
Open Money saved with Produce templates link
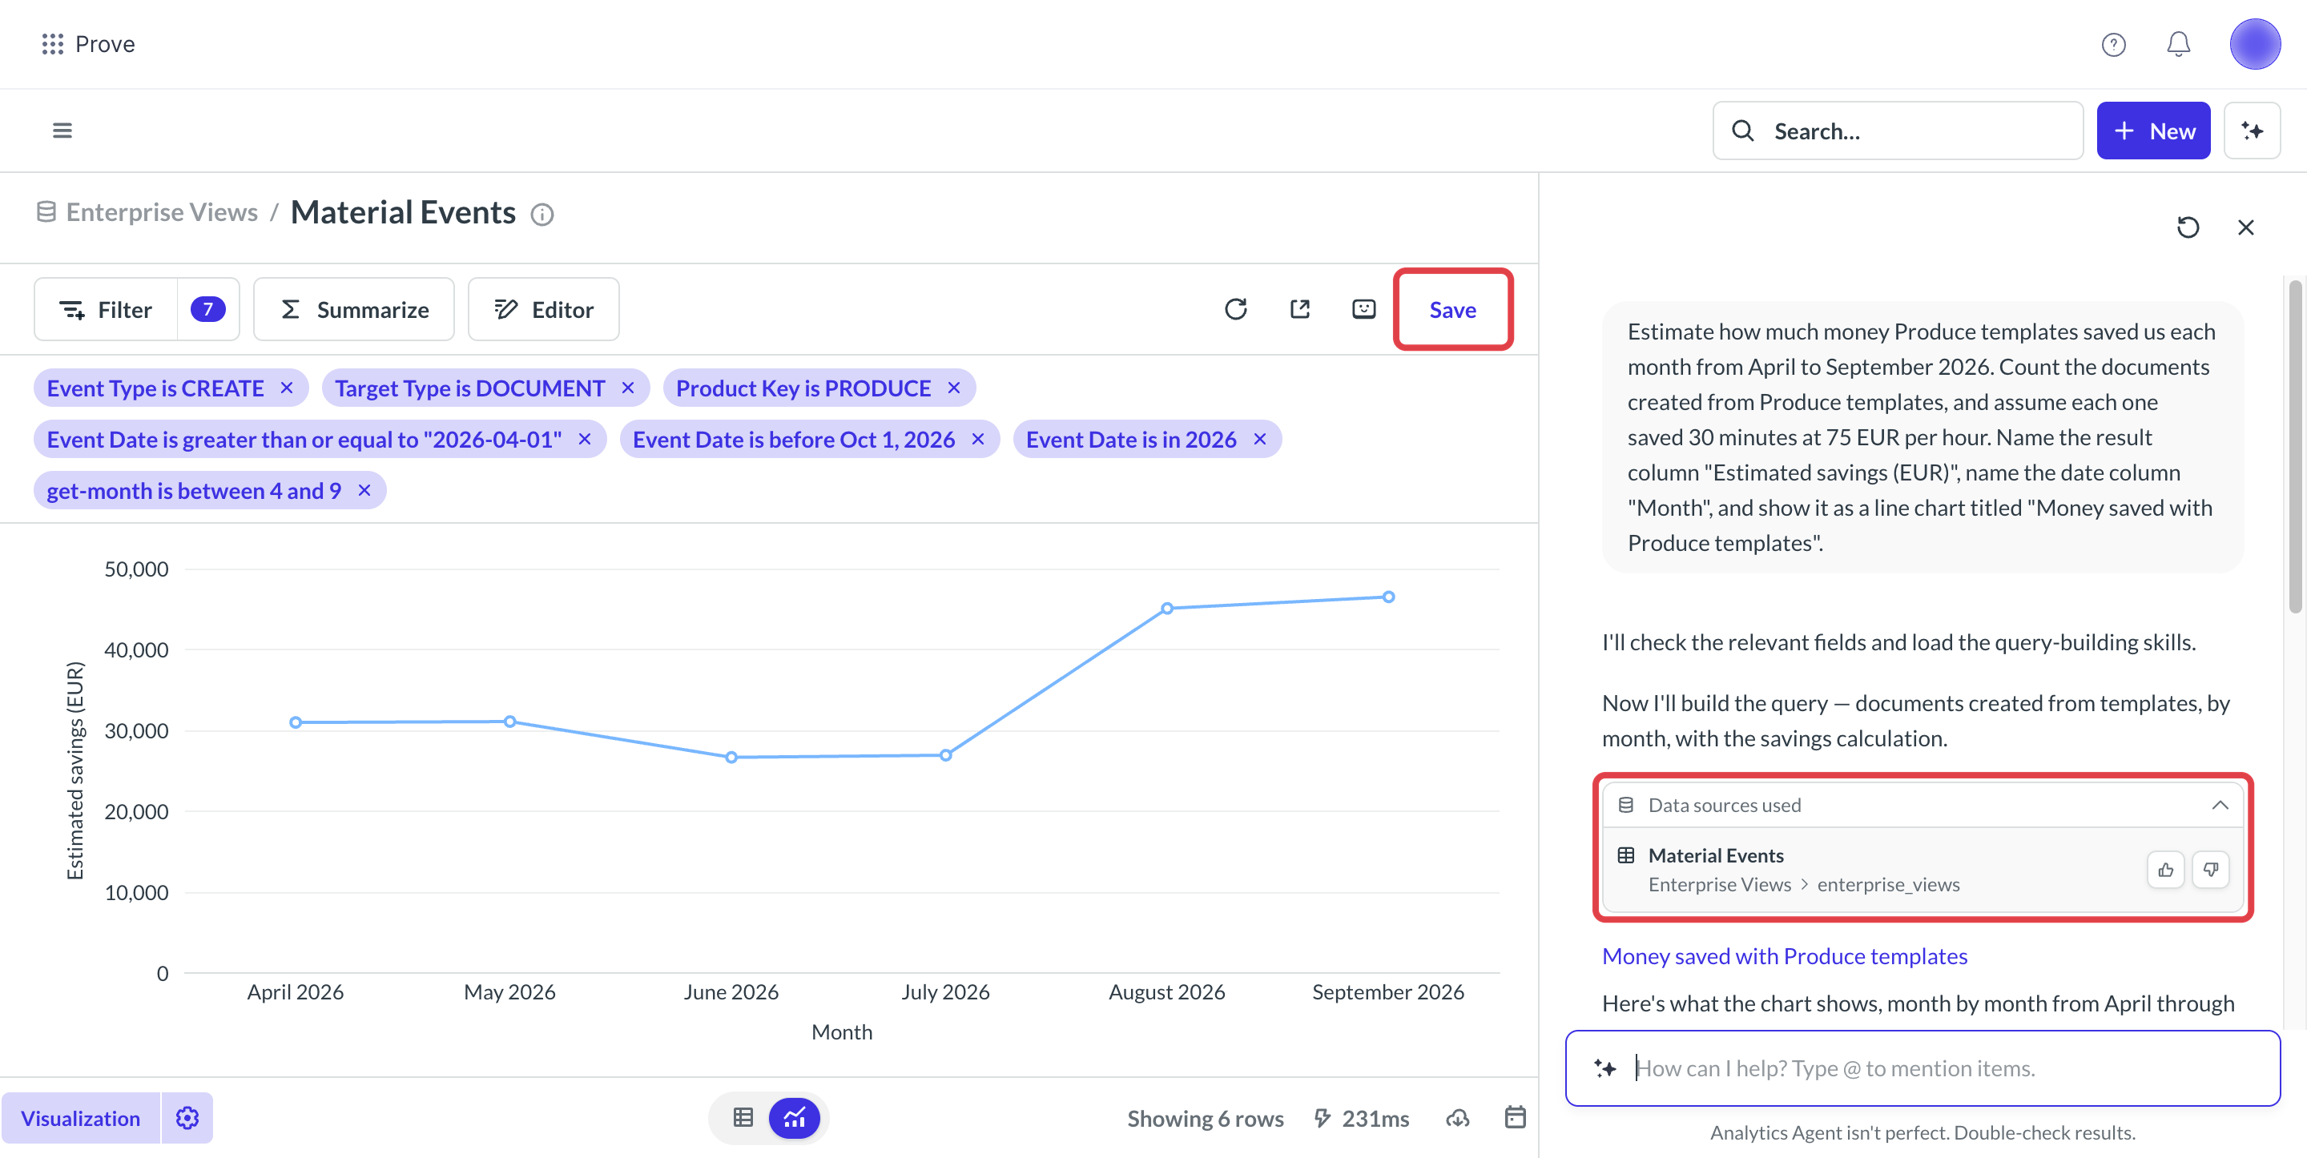tap(1784, 955)
